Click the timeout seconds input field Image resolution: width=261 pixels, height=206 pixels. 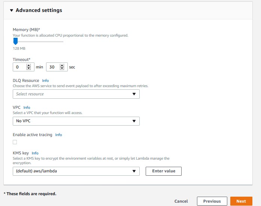tap(57, 67)
